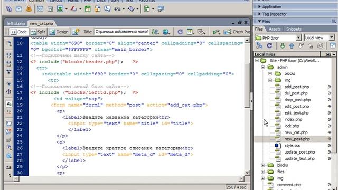
Task: Switch to Split view
Action: tap(38, 32)
